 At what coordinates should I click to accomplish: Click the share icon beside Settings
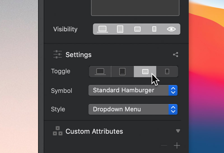coord(176,55)
